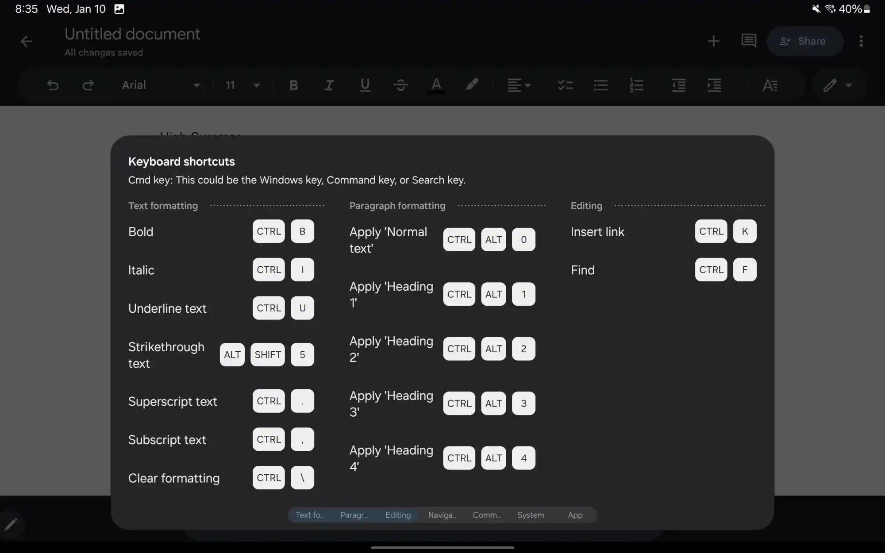Click the Share button
The height and width of the screenshot is (553, 885).
pos(804,41)
